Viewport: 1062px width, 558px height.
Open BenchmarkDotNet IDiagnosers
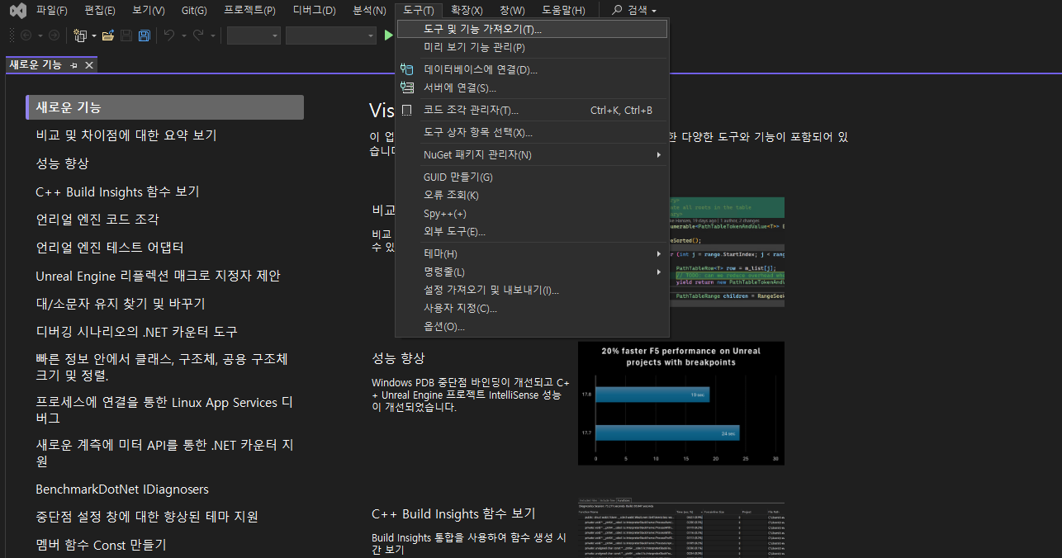point(122,489)
